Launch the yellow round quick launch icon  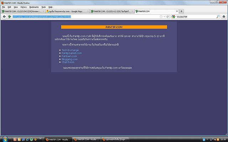(x=36, y=140)
